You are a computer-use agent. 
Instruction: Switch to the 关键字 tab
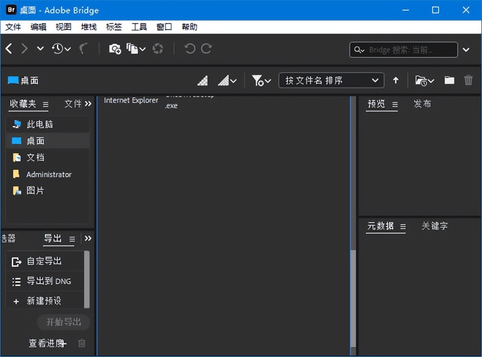435,226
